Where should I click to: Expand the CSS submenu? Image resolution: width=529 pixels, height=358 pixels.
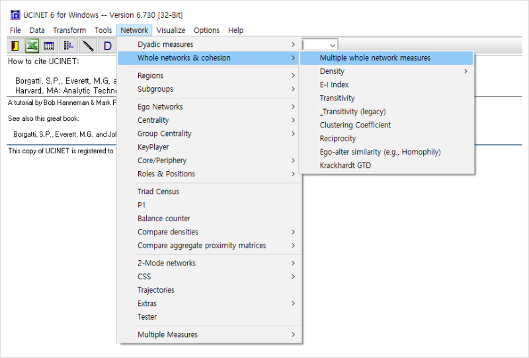(x=209, y=276)
